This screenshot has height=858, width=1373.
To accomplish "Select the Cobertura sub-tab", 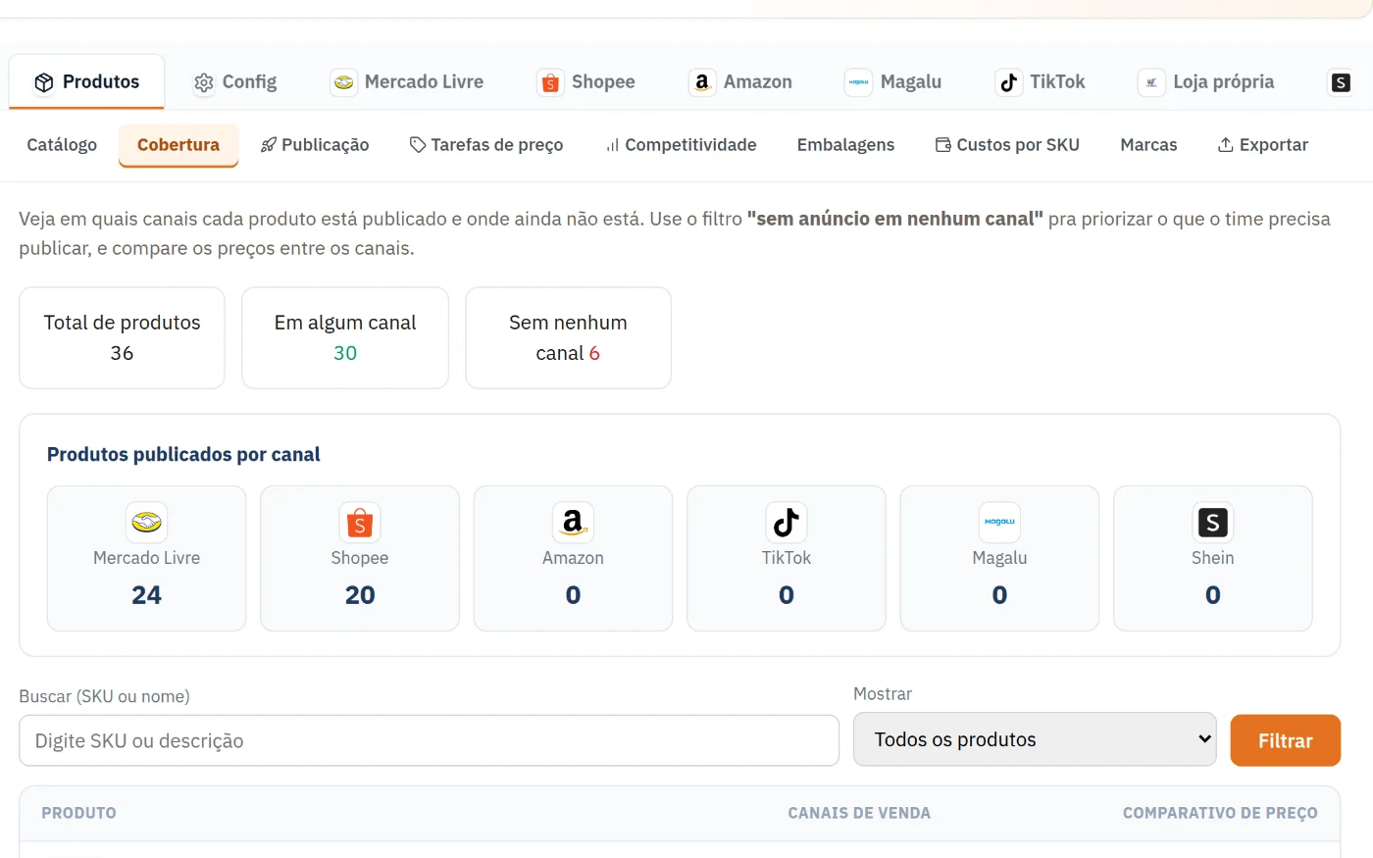I will pos(178,145).
